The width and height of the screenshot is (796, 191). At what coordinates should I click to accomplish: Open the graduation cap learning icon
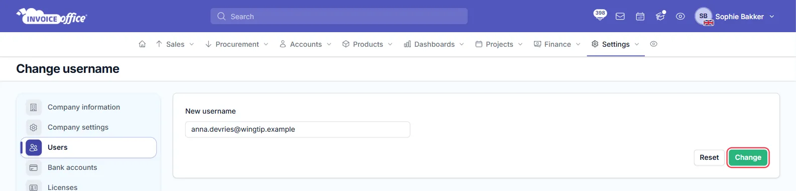click(660, 17)
